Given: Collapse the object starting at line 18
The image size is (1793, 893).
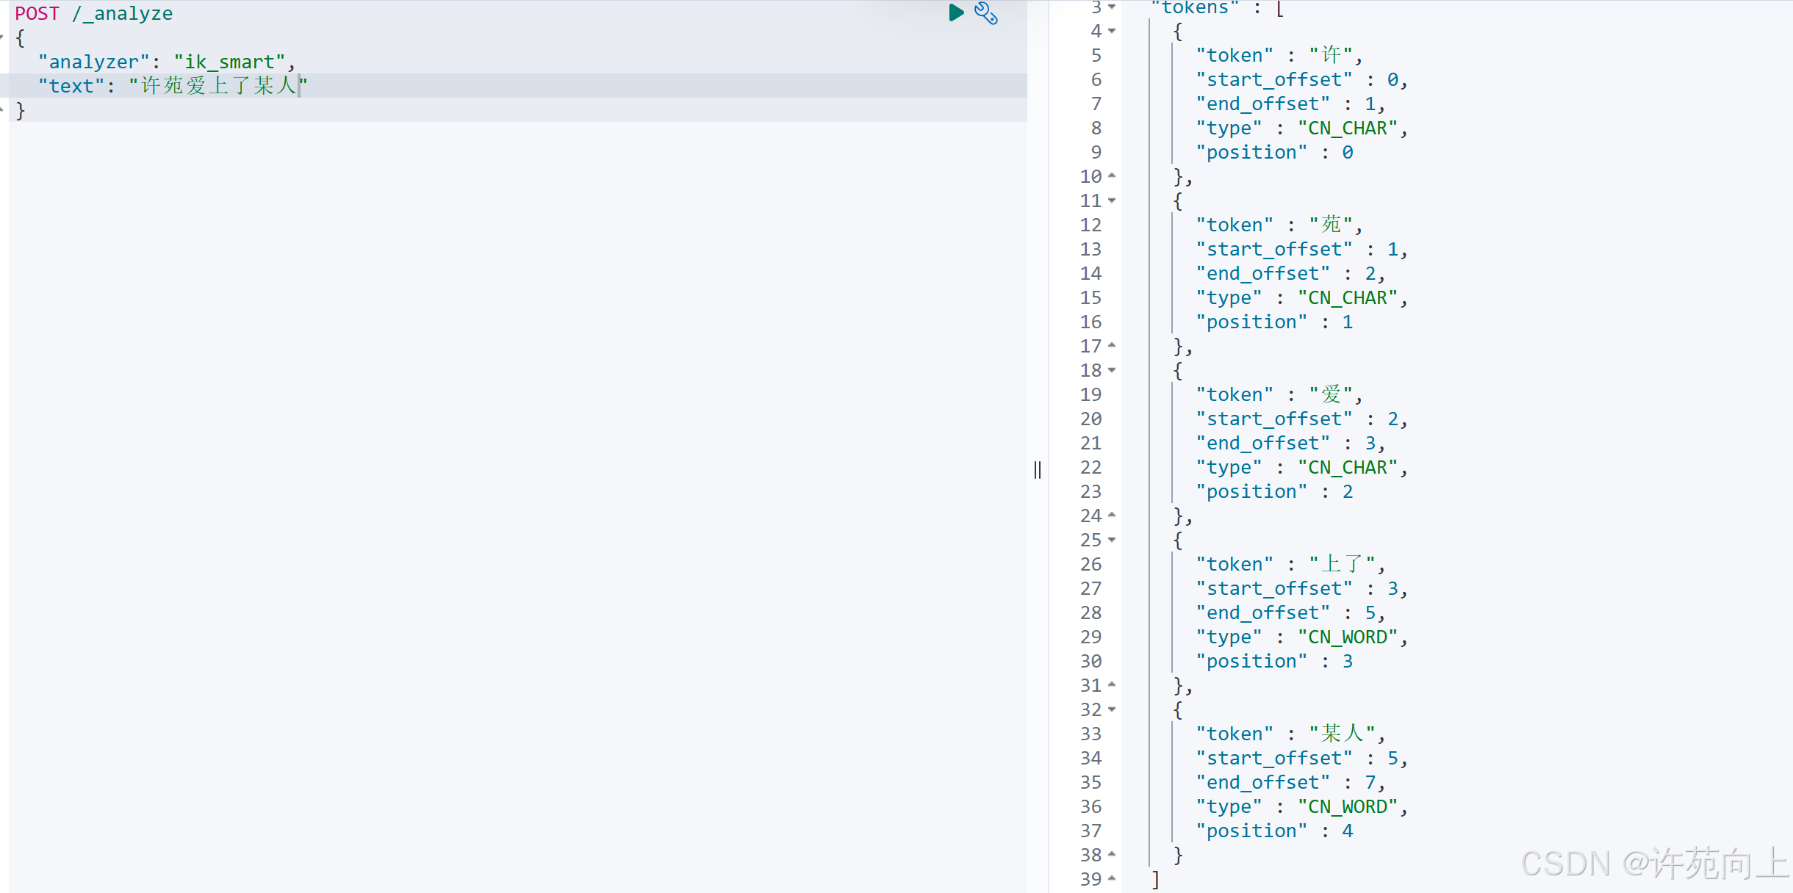Looking at the screenshot, I should (x=1112, y=370).
